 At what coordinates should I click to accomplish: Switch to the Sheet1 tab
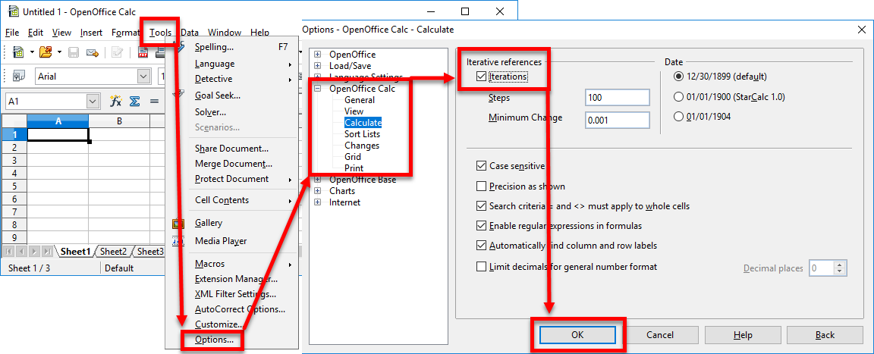(x=75, y=252)
